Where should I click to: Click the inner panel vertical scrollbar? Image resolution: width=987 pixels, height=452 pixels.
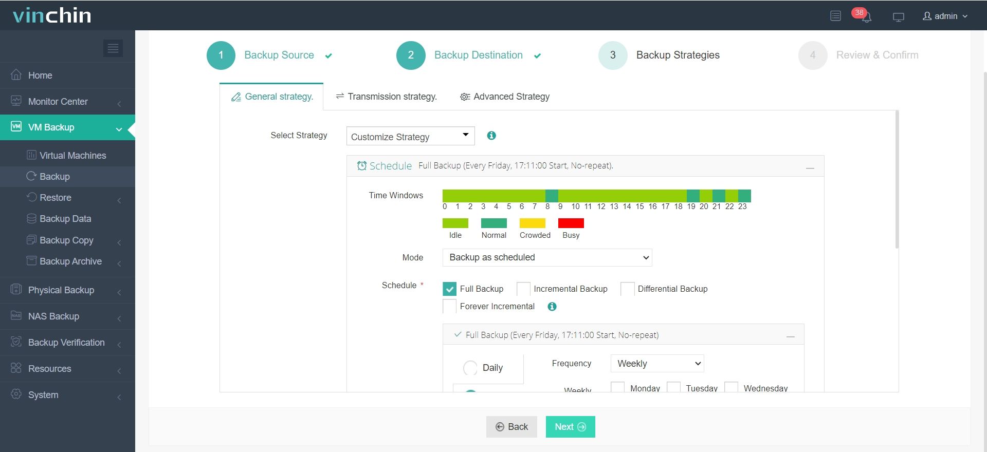click(897, 180)
